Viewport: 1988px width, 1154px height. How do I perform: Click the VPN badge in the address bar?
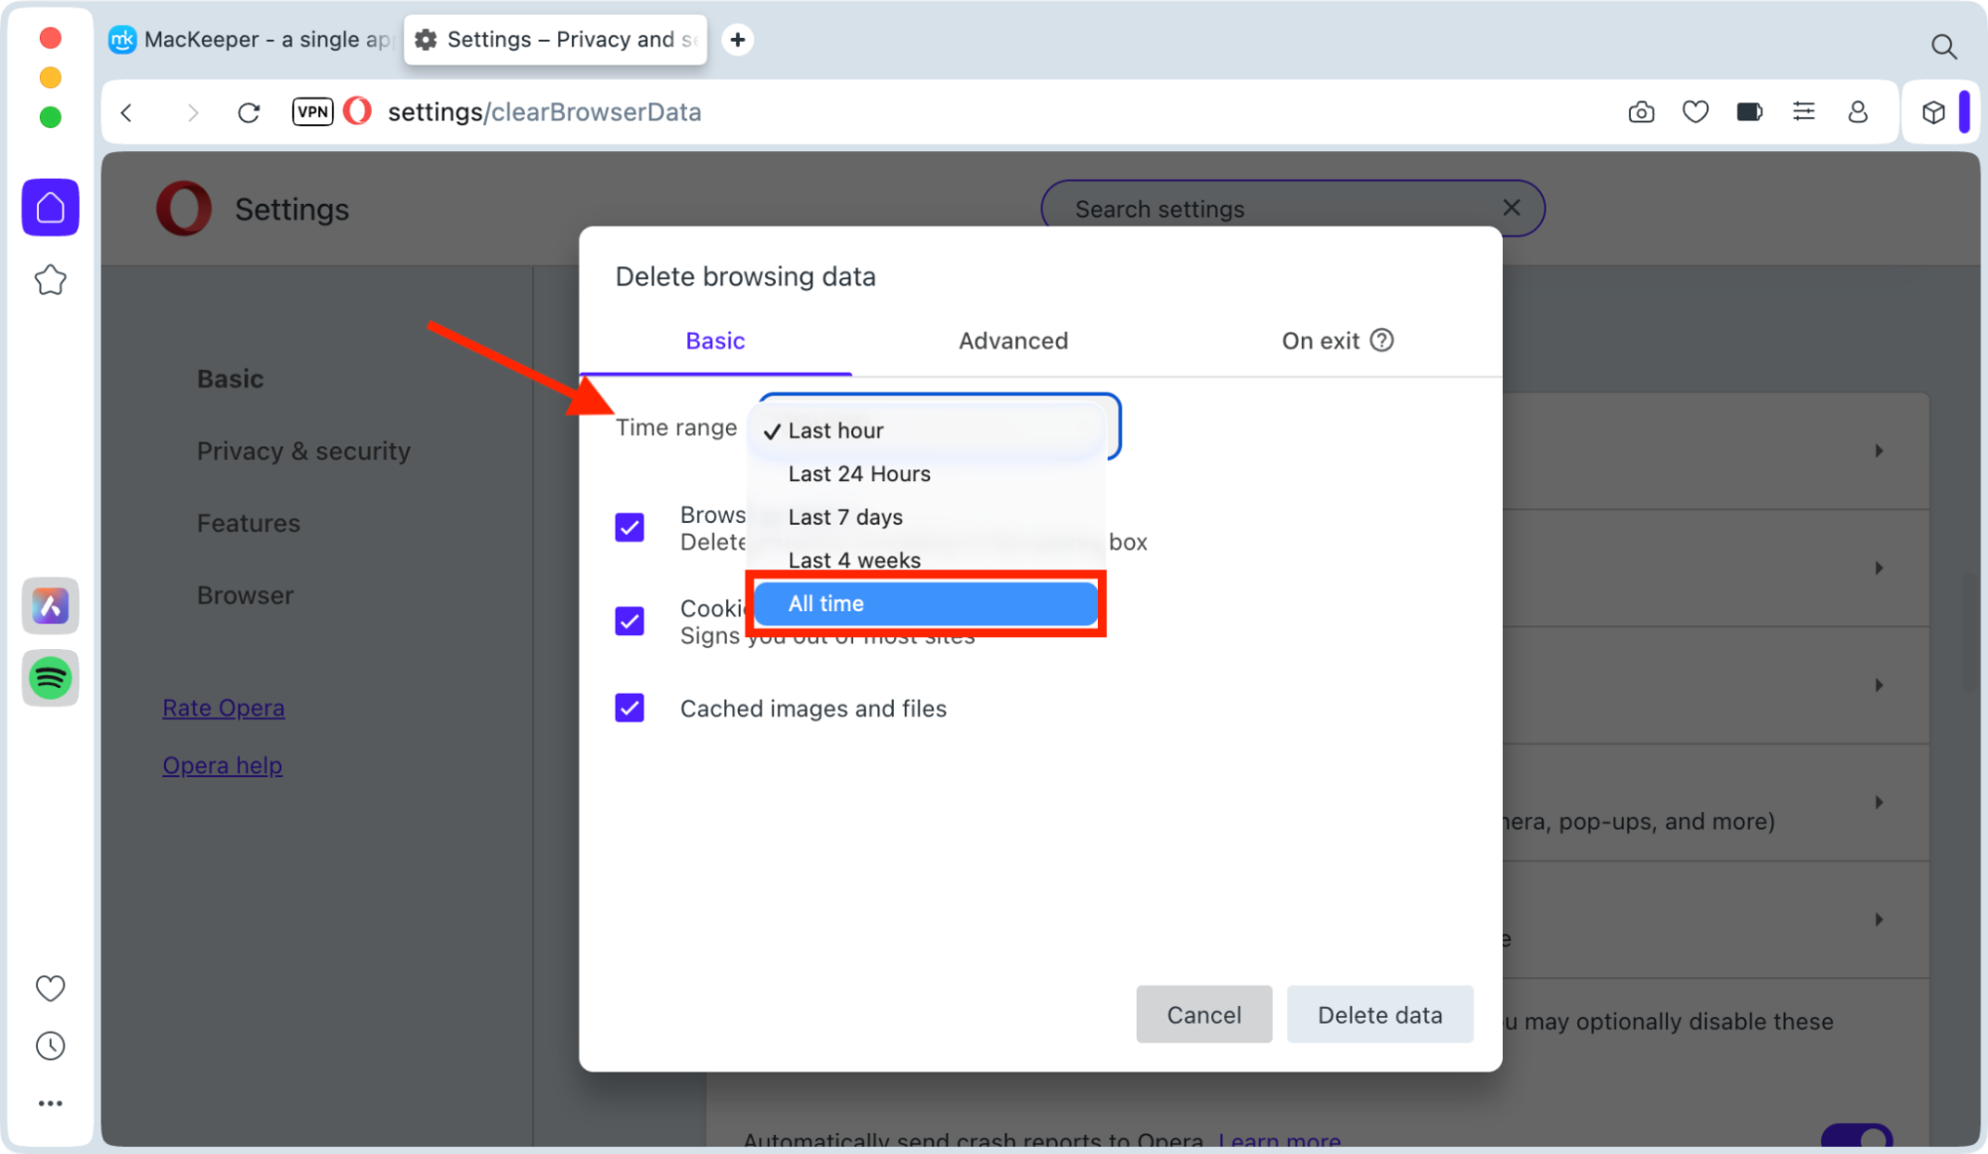(x=311, y=111)
